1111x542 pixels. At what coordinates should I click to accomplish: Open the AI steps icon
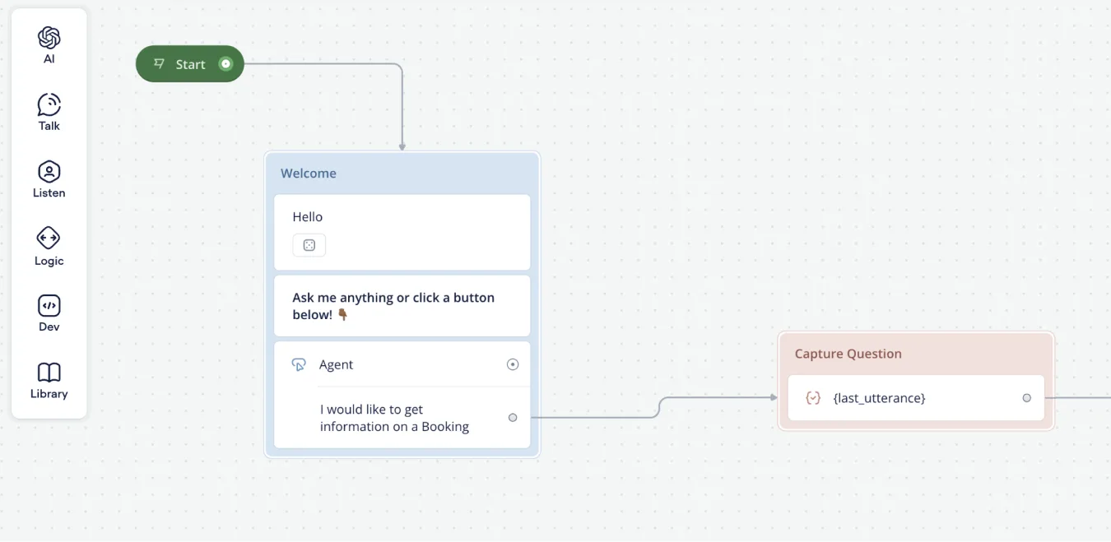[49, 38]
